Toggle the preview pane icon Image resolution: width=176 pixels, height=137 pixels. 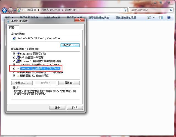162,18
